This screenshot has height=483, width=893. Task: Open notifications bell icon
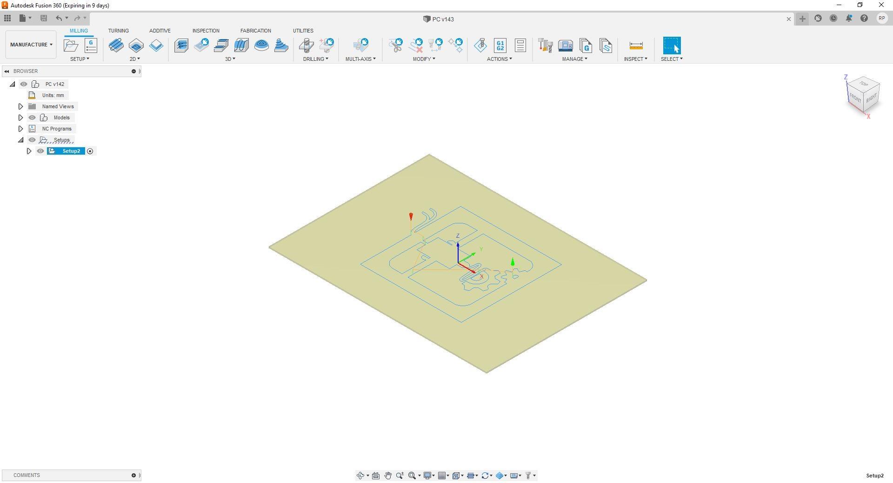coord(849,19)
